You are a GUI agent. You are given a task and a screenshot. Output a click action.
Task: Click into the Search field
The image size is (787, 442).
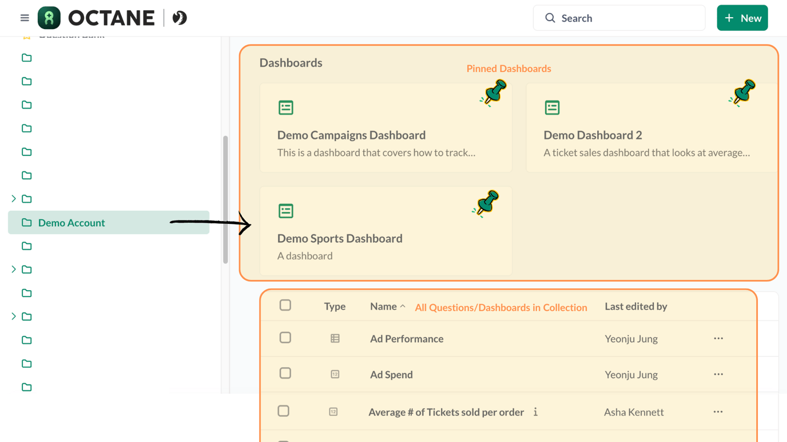pyautogui.click(x=623, y=18)
